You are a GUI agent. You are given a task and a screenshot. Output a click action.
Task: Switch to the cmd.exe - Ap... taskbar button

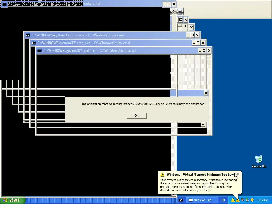202,200
